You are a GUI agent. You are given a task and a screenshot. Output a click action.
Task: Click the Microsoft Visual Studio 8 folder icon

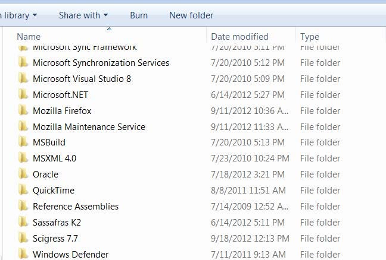(x=23, y=78)
